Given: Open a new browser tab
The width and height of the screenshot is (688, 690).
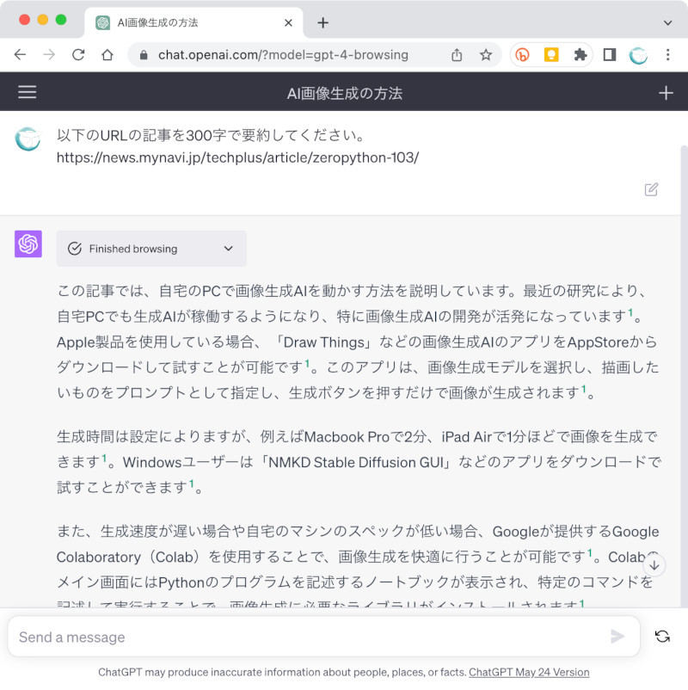Looking at the screenshot, I should coord(322,23).
